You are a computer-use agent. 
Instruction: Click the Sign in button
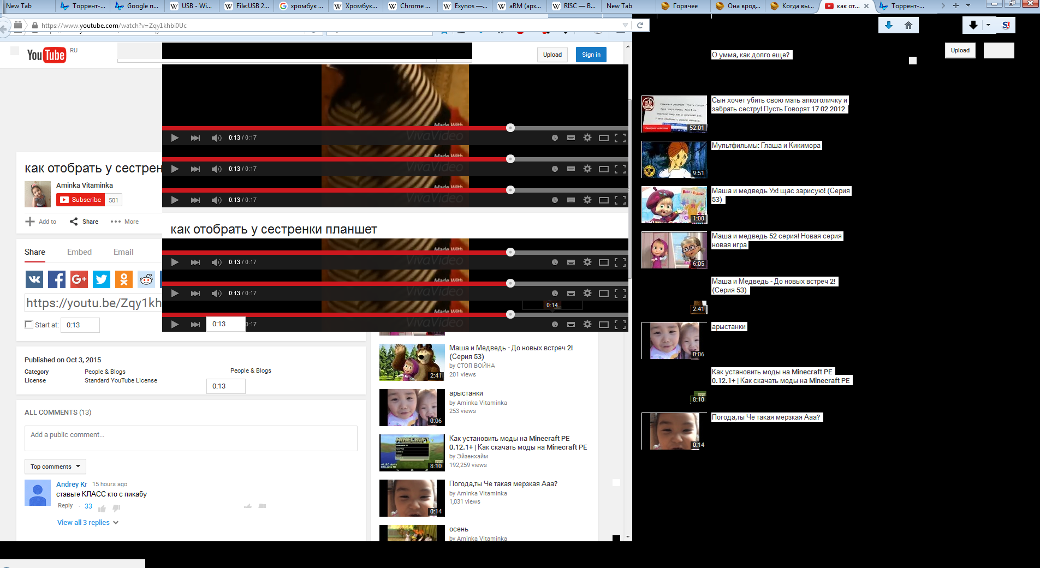(x=591, y=55)
